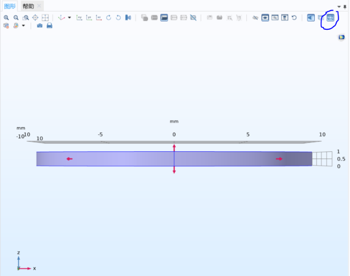The width and height of the screenshot is (350, 276).
Task: Click the Zoom Out magnifier icon
Action: (16, 18)
